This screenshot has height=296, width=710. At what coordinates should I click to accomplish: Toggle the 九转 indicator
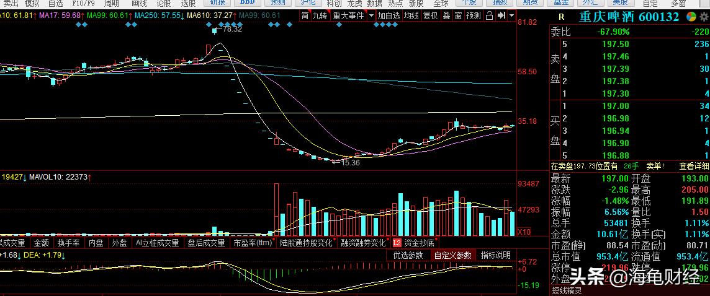click(320, 16)
